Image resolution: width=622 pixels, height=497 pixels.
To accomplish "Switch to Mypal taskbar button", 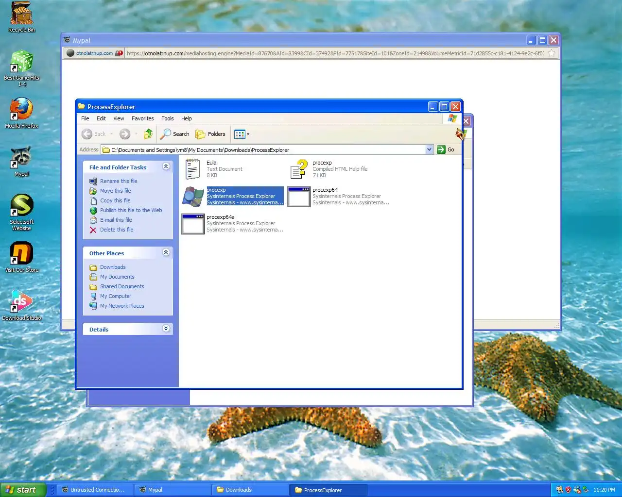I will 173,490.
